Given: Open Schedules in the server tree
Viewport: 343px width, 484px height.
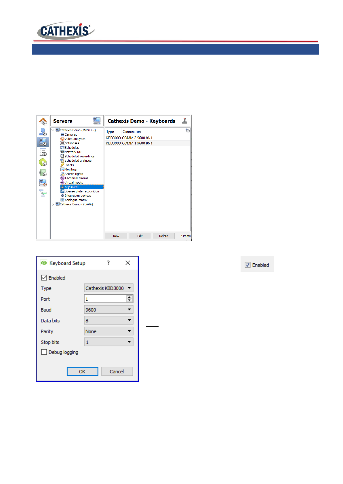Looking at the screenshot, I should click(x=72, y=148).
